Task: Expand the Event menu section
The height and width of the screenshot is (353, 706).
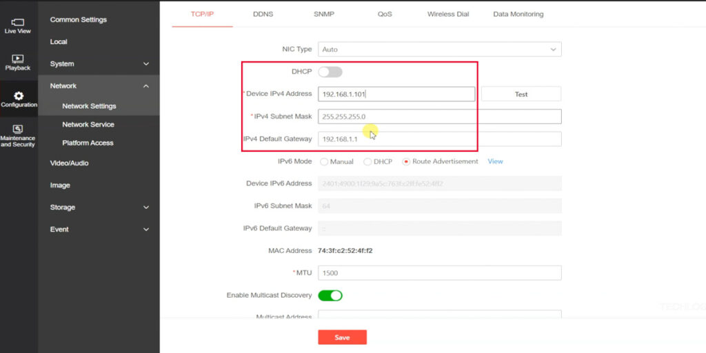Action: tap(99, 230)
